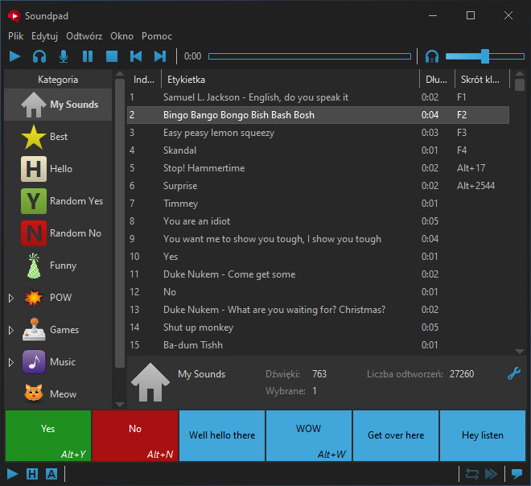
Task: Click the chat bubble icon in status bar
Action: point(517,474)
